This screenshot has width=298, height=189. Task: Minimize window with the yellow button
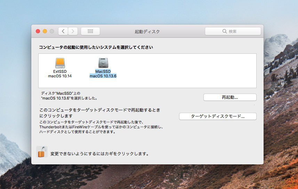tap(45, 31)
